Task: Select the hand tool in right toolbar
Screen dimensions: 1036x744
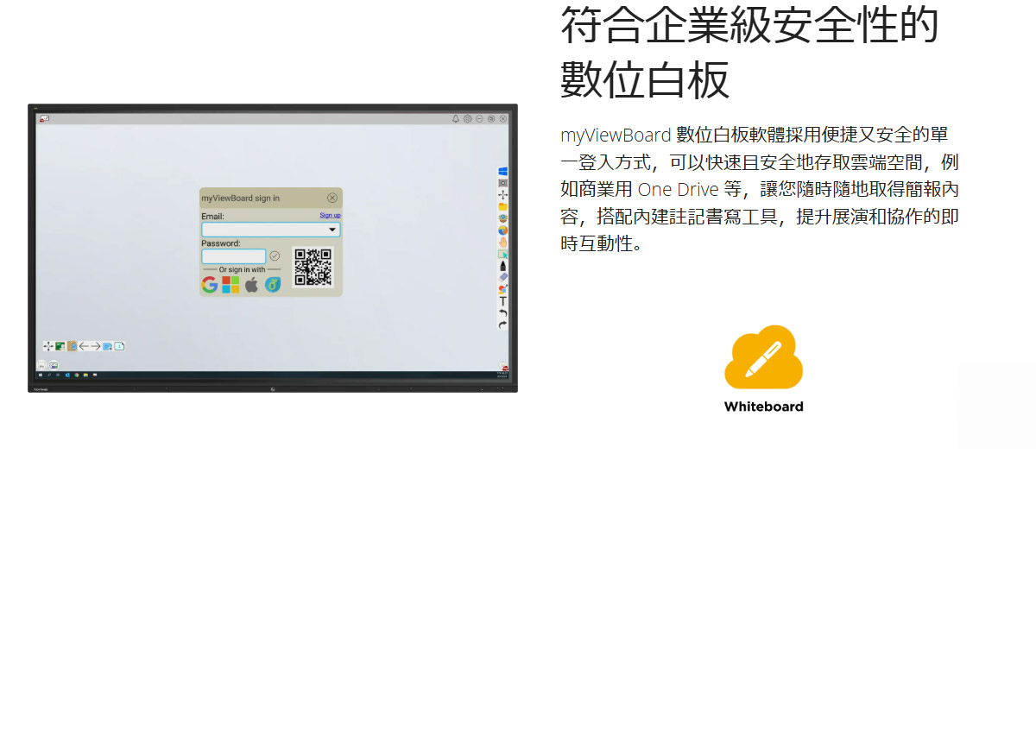Action: pos(502,243)
